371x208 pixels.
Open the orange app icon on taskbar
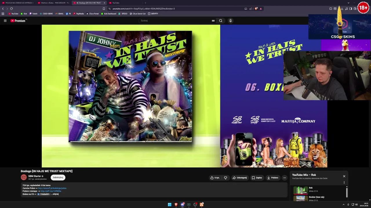coord(201,205)
